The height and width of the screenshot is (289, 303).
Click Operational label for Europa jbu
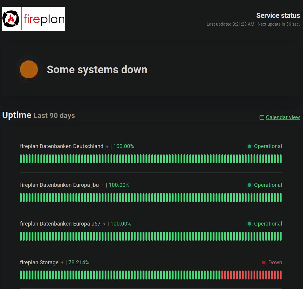(x=268, y=185)
